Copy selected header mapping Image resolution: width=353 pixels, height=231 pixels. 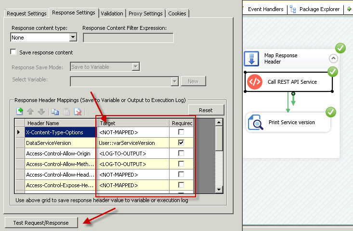click(55, 112)
